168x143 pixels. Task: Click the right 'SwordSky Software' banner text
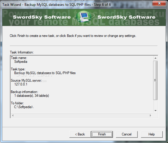click(126, 17)
